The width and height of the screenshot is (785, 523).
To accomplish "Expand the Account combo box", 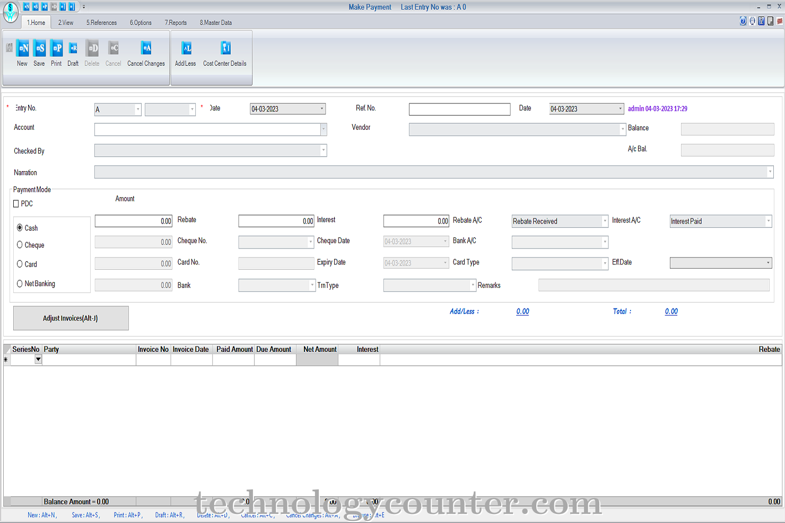I will pyautogui.click(x=324, y=129).
